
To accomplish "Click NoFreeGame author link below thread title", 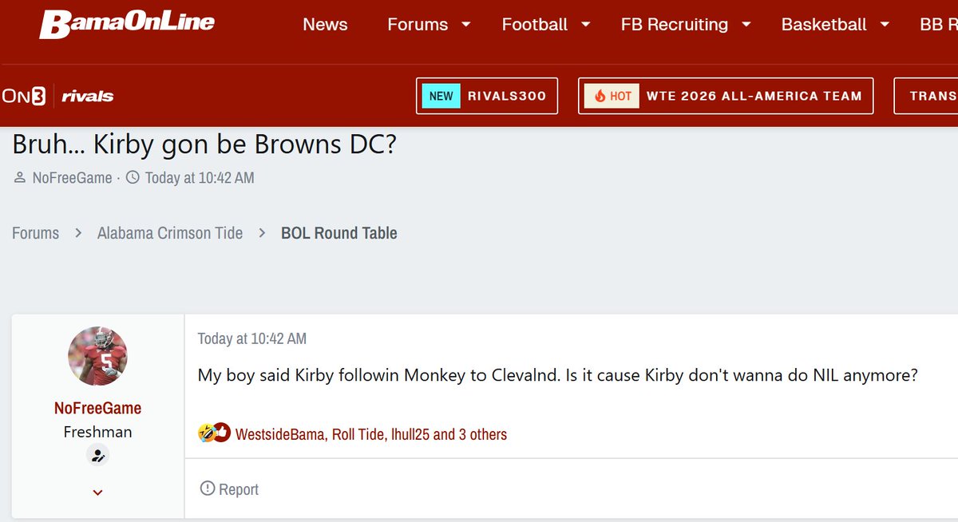I will [x=73, y=178].
